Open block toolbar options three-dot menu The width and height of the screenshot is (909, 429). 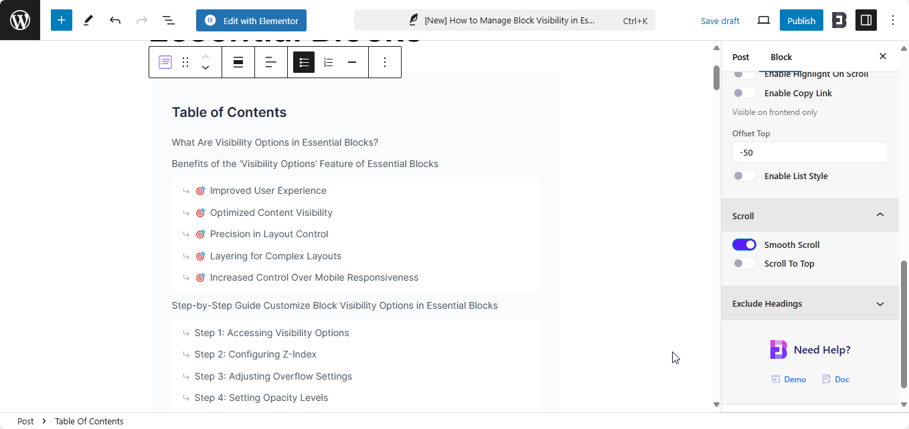(384, 62)
